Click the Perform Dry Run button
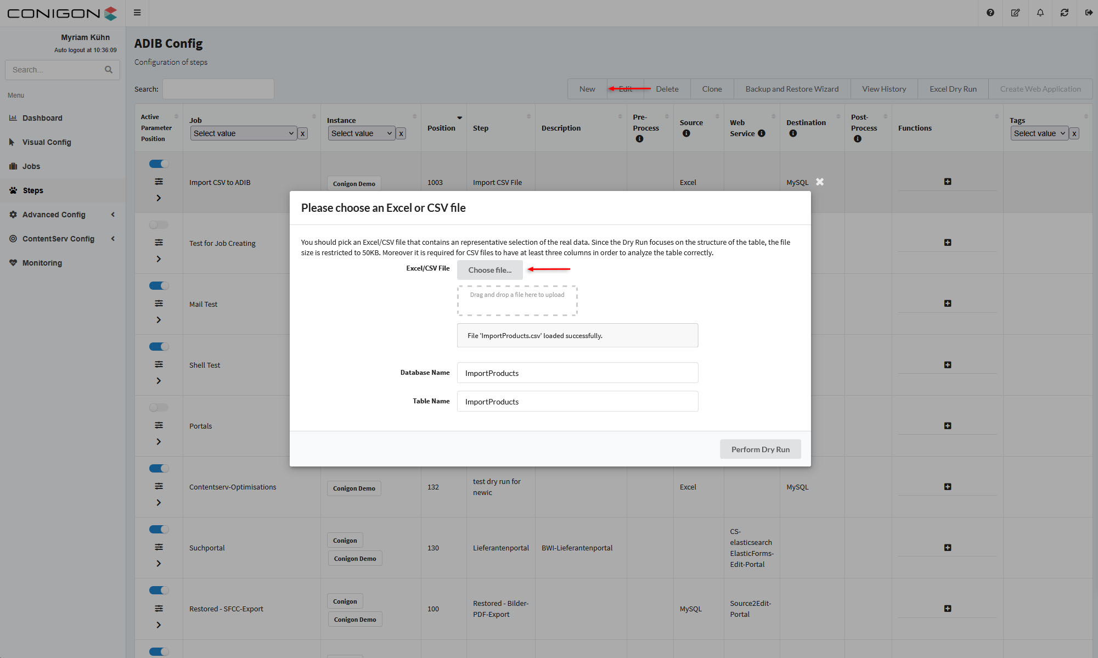The height and width of the screenshot is (658, 1098). 760,449
